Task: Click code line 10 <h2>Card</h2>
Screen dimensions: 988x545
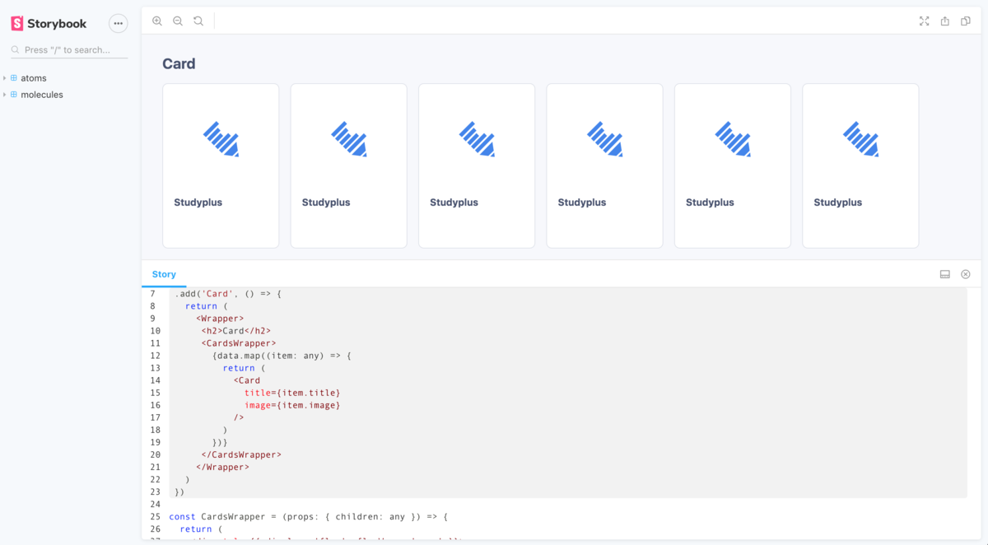Action: click(236, 331)
